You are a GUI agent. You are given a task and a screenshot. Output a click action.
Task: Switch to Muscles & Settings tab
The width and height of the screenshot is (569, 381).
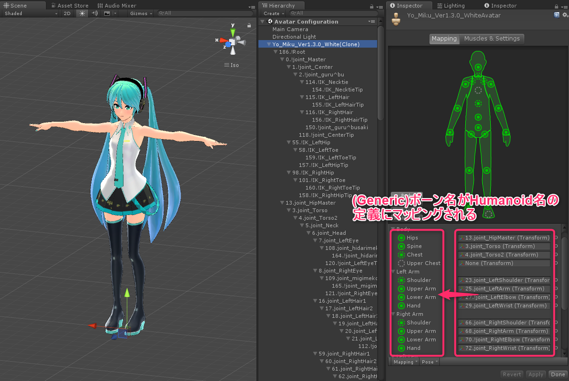pos(492,39)
